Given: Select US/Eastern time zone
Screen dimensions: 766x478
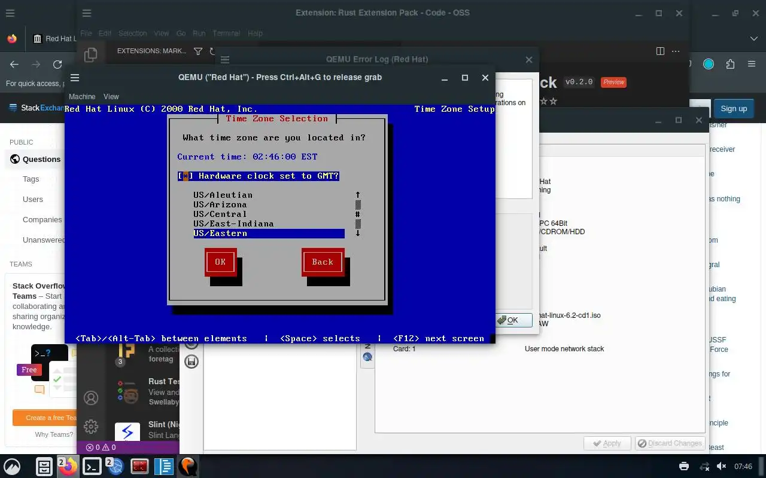Looking at the screenshot, I should tap(269, 233).
